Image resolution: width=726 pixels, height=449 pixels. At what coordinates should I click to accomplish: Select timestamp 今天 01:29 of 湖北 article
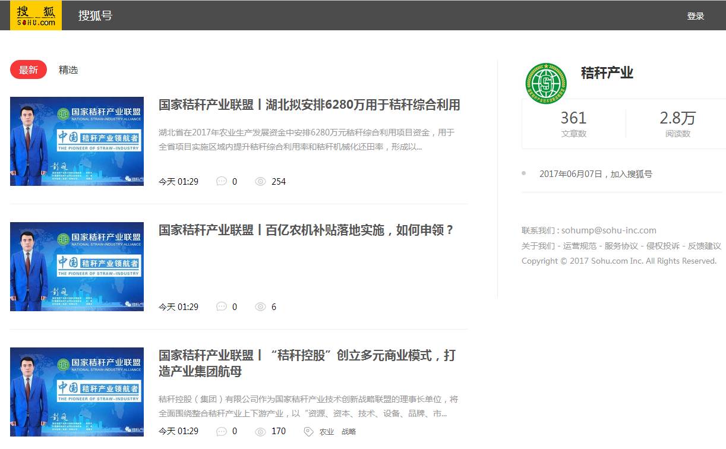pyautogui.click(x=178, y=182)
